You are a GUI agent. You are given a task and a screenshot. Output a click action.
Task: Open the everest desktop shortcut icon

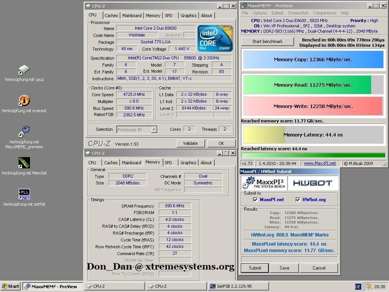click(24, 101)
